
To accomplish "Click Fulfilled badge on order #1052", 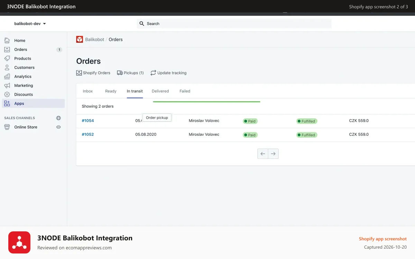I will click(307, 135).
